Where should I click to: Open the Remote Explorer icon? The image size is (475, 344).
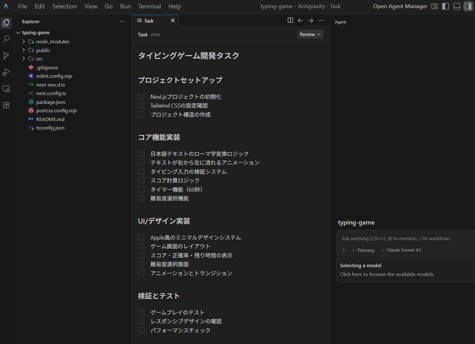pos(6,89)
